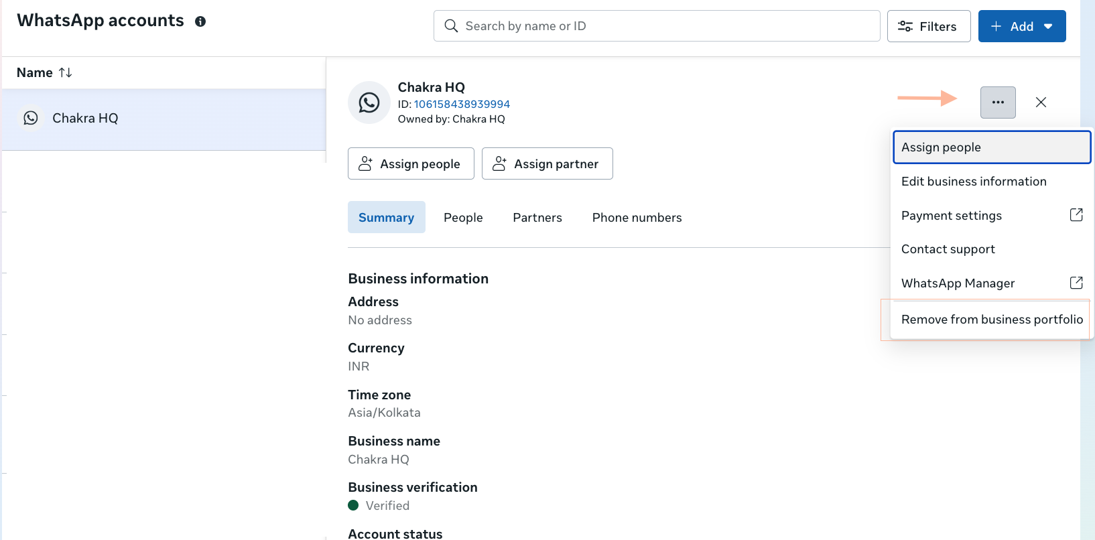Select Contact support menu item
The image size is (1095, 540).
992,249
